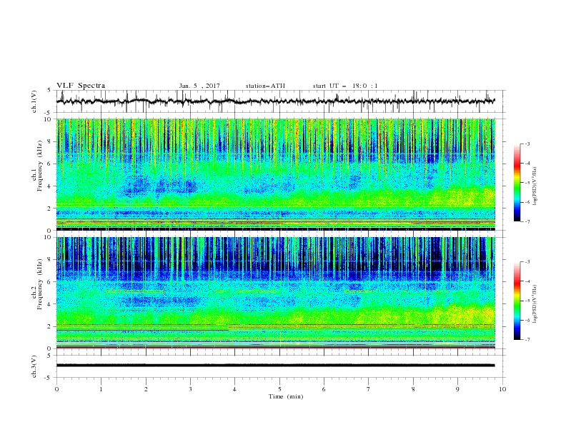The height and width of the screenshot is (437, 566).
Task: Click inside the ch.1 spectrogram panel
Action: [276, 174]
